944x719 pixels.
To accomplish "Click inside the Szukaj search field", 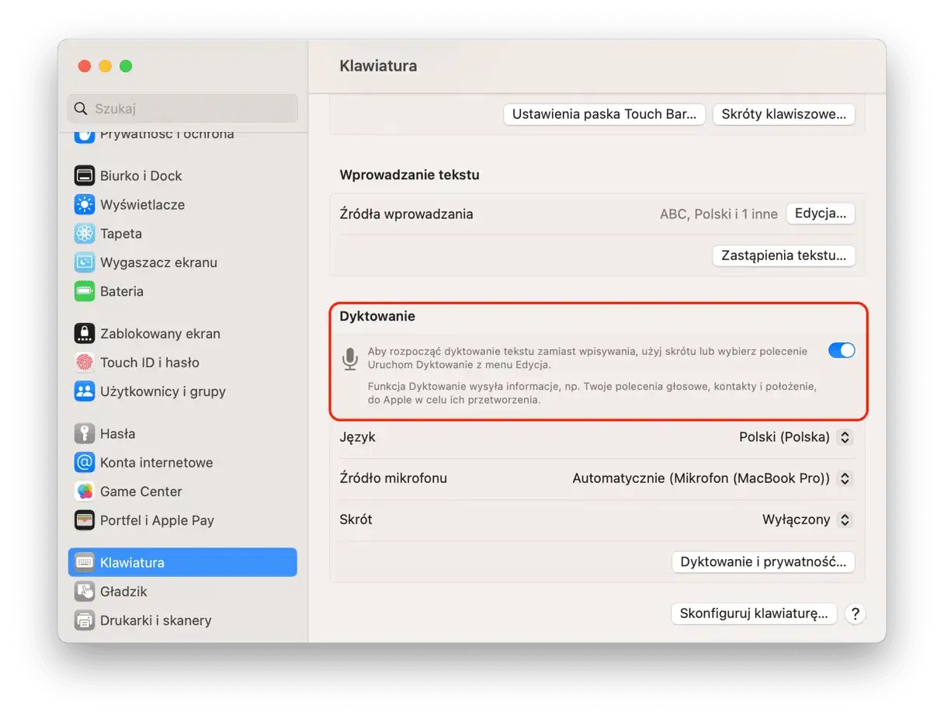I will pyautogui.click(x=182, y=109).
